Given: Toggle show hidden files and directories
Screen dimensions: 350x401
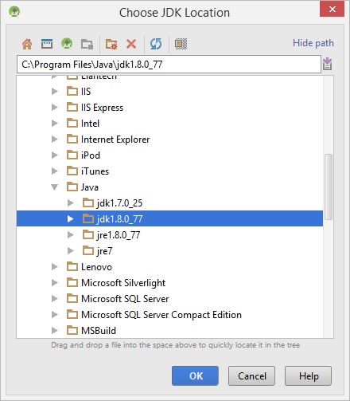Looking at the screenshot, I should coord(181,44).
